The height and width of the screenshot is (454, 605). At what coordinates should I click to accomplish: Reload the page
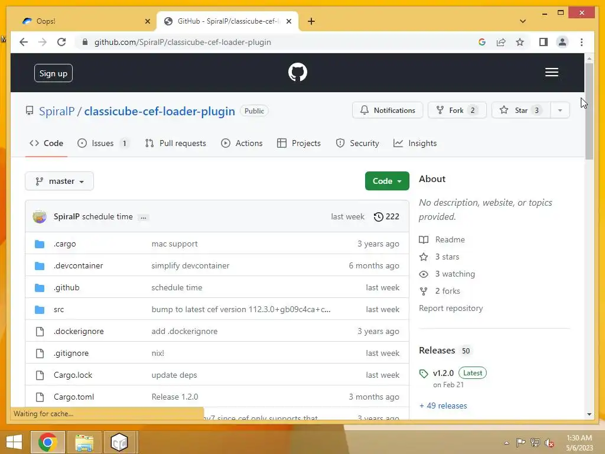(x=61, y=42)
